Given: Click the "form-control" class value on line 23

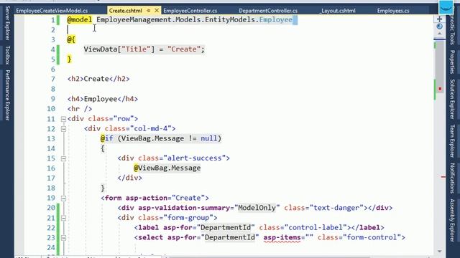Looking at the screenshot, I should point(372,237).
